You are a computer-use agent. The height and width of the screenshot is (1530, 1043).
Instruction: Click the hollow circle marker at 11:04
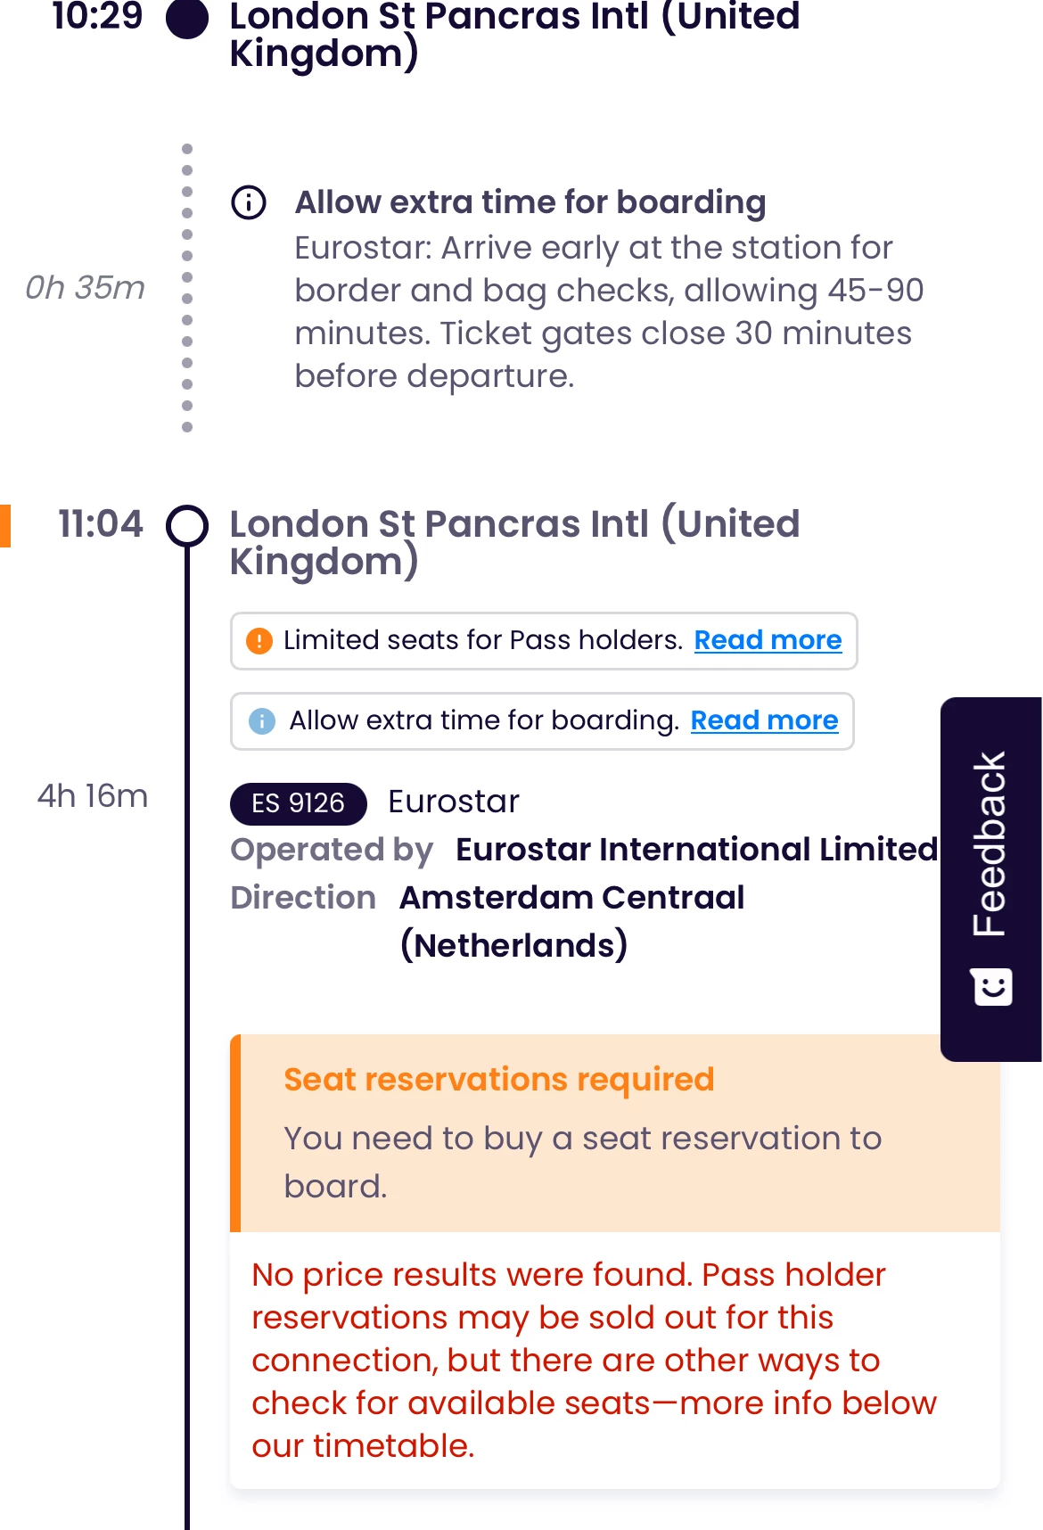[x=187, y=525]
